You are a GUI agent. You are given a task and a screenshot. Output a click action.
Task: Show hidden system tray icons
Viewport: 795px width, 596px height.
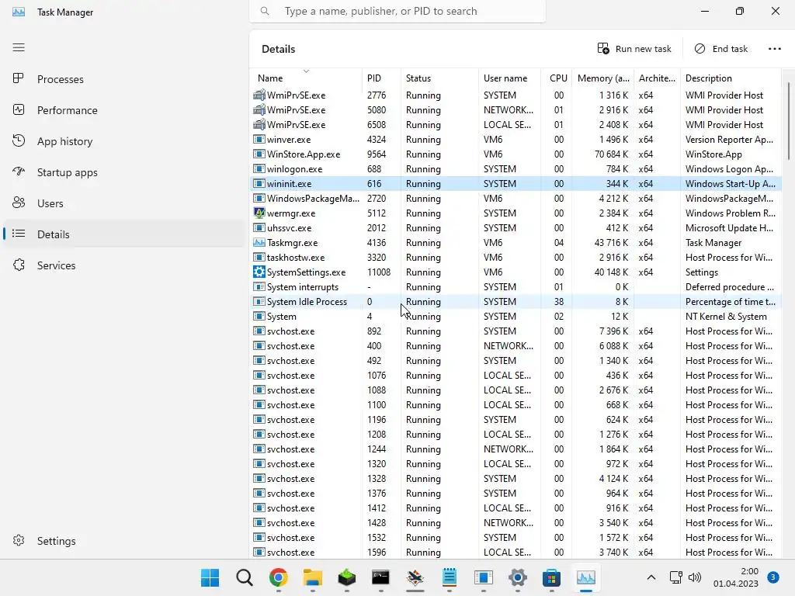click(651, 577)
